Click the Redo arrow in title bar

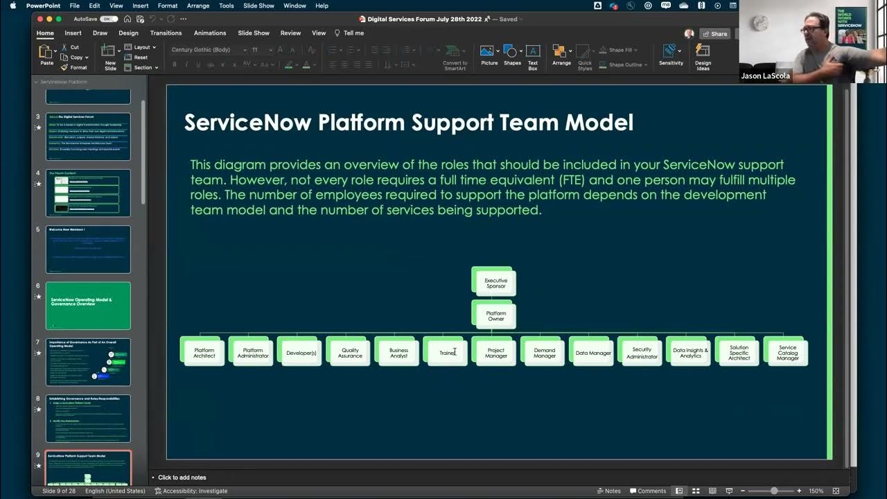170,19
